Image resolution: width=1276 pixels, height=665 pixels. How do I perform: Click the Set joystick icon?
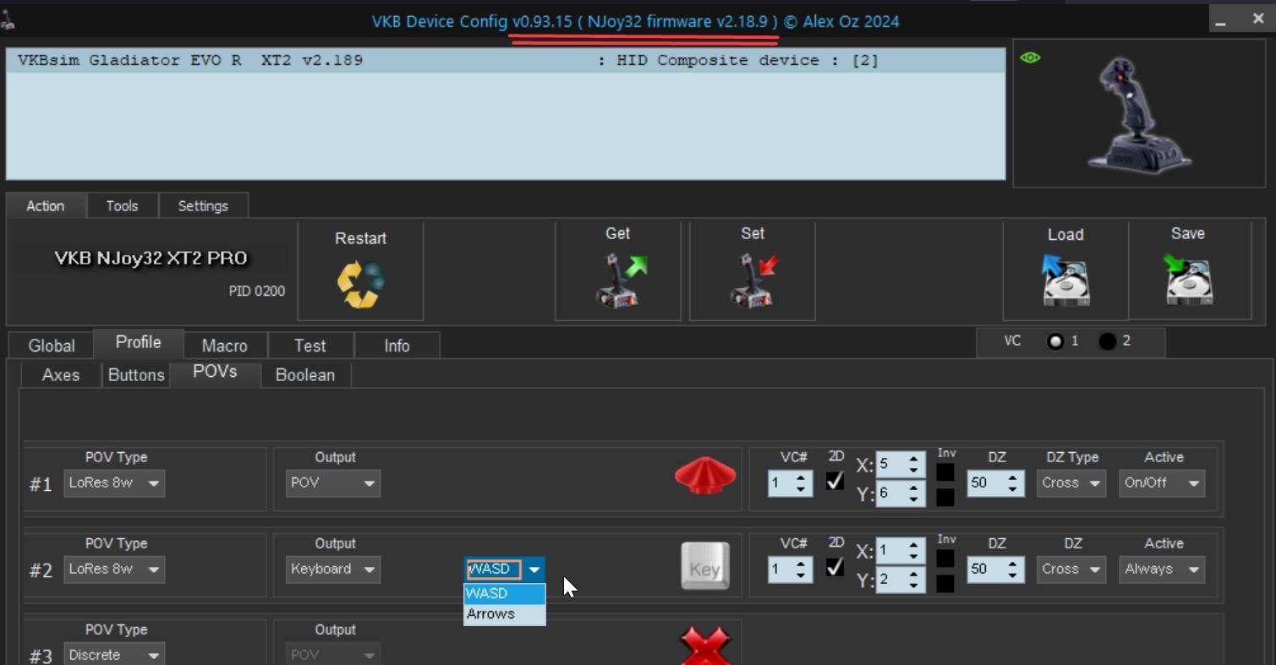coord(753,280)
